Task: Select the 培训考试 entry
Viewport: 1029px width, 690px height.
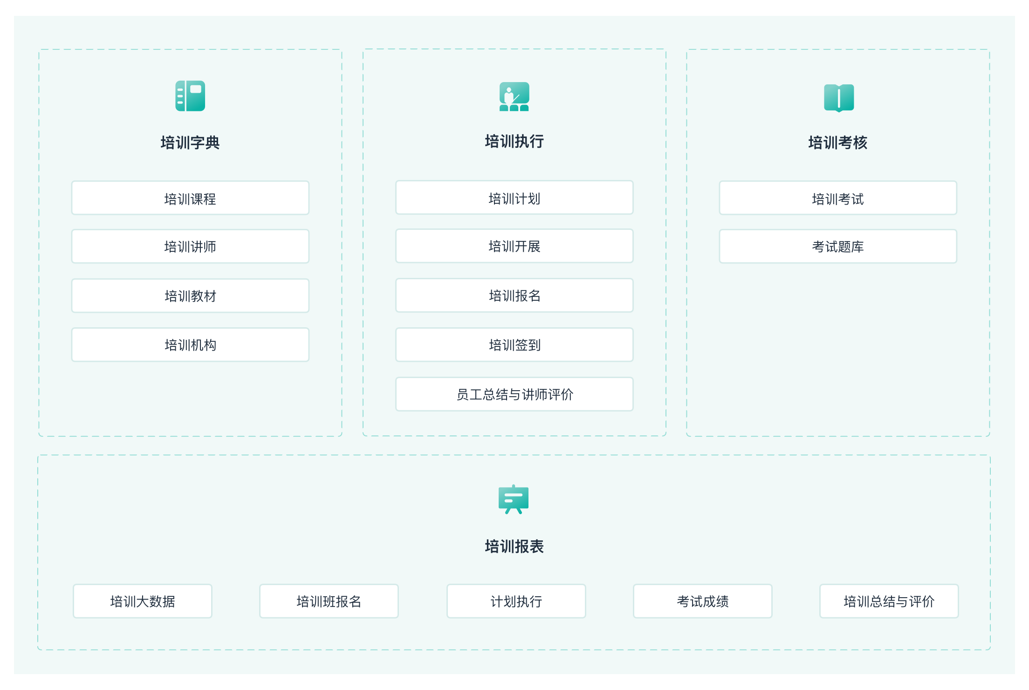Action: click(x=837, y=199)
